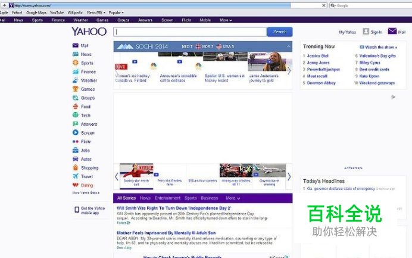Go to next featured stories arrow
The height and width of the screenshot is (258, 412).
pos(289,177)
